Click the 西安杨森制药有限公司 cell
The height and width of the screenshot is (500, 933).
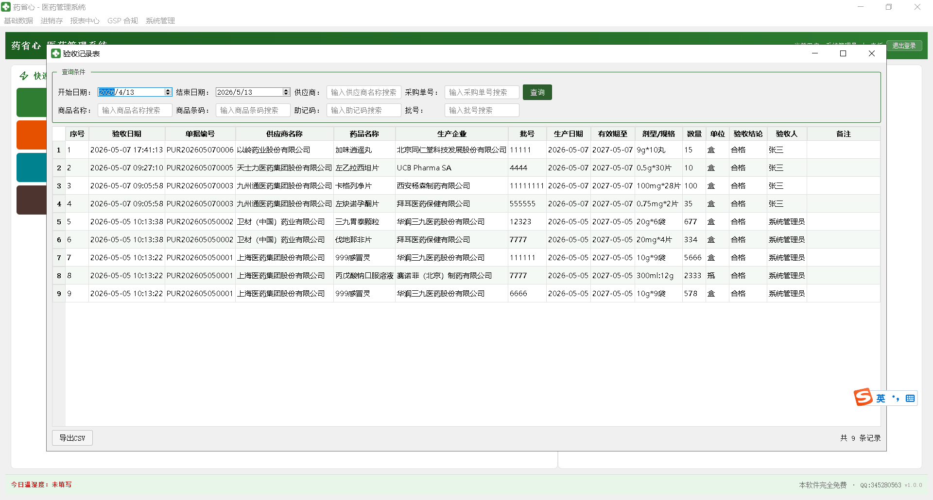point(451,186)
